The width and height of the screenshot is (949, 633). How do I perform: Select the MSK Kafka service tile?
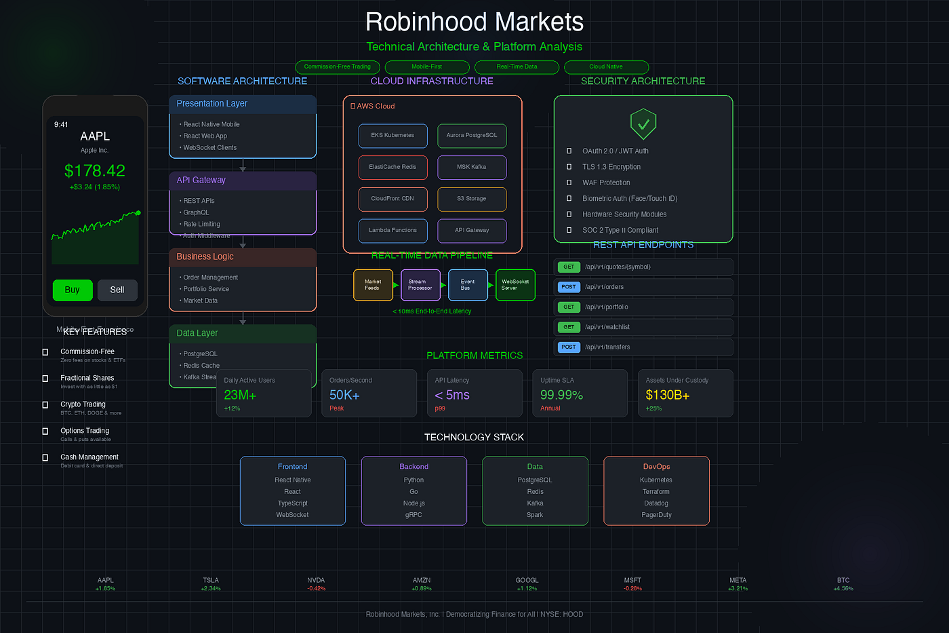click(472, 167)
